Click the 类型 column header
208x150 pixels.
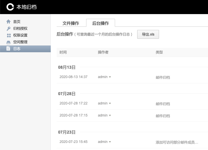pos(159,52)
